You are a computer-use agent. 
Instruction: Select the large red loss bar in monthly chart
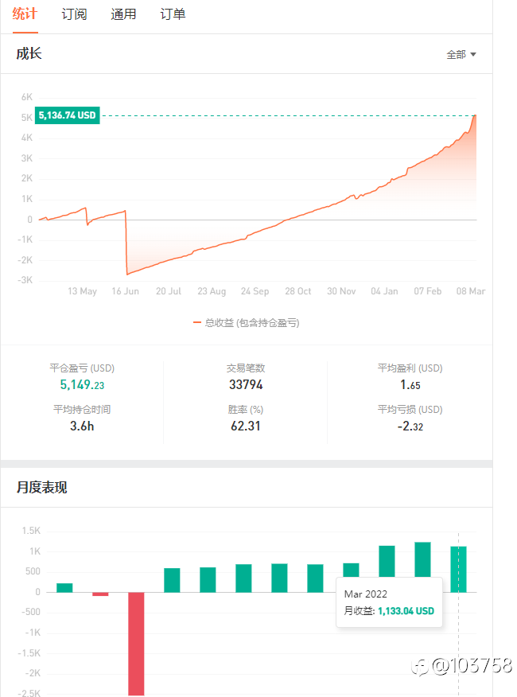tap(136, 644)
